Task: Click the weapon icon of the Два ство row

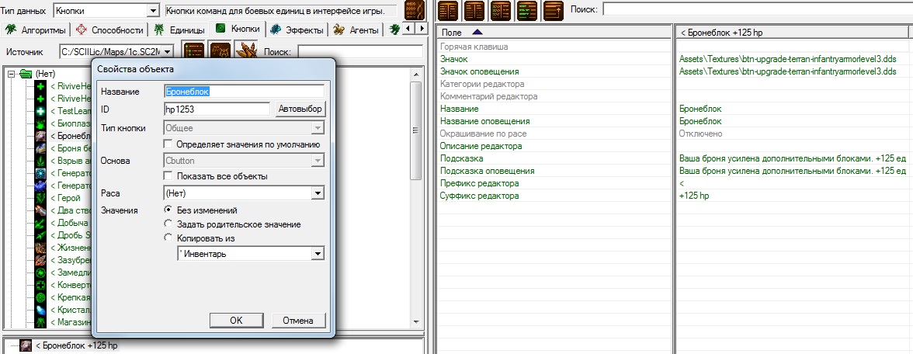Action: 41,211
